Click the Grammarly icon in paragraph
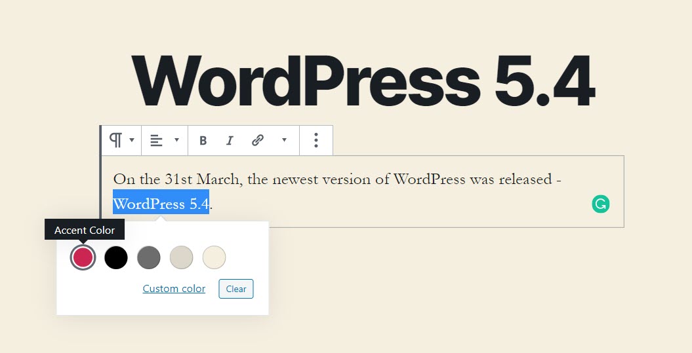The width and height of the screenshot is (692, 353). pyautogui.click(x=601, y=204)
